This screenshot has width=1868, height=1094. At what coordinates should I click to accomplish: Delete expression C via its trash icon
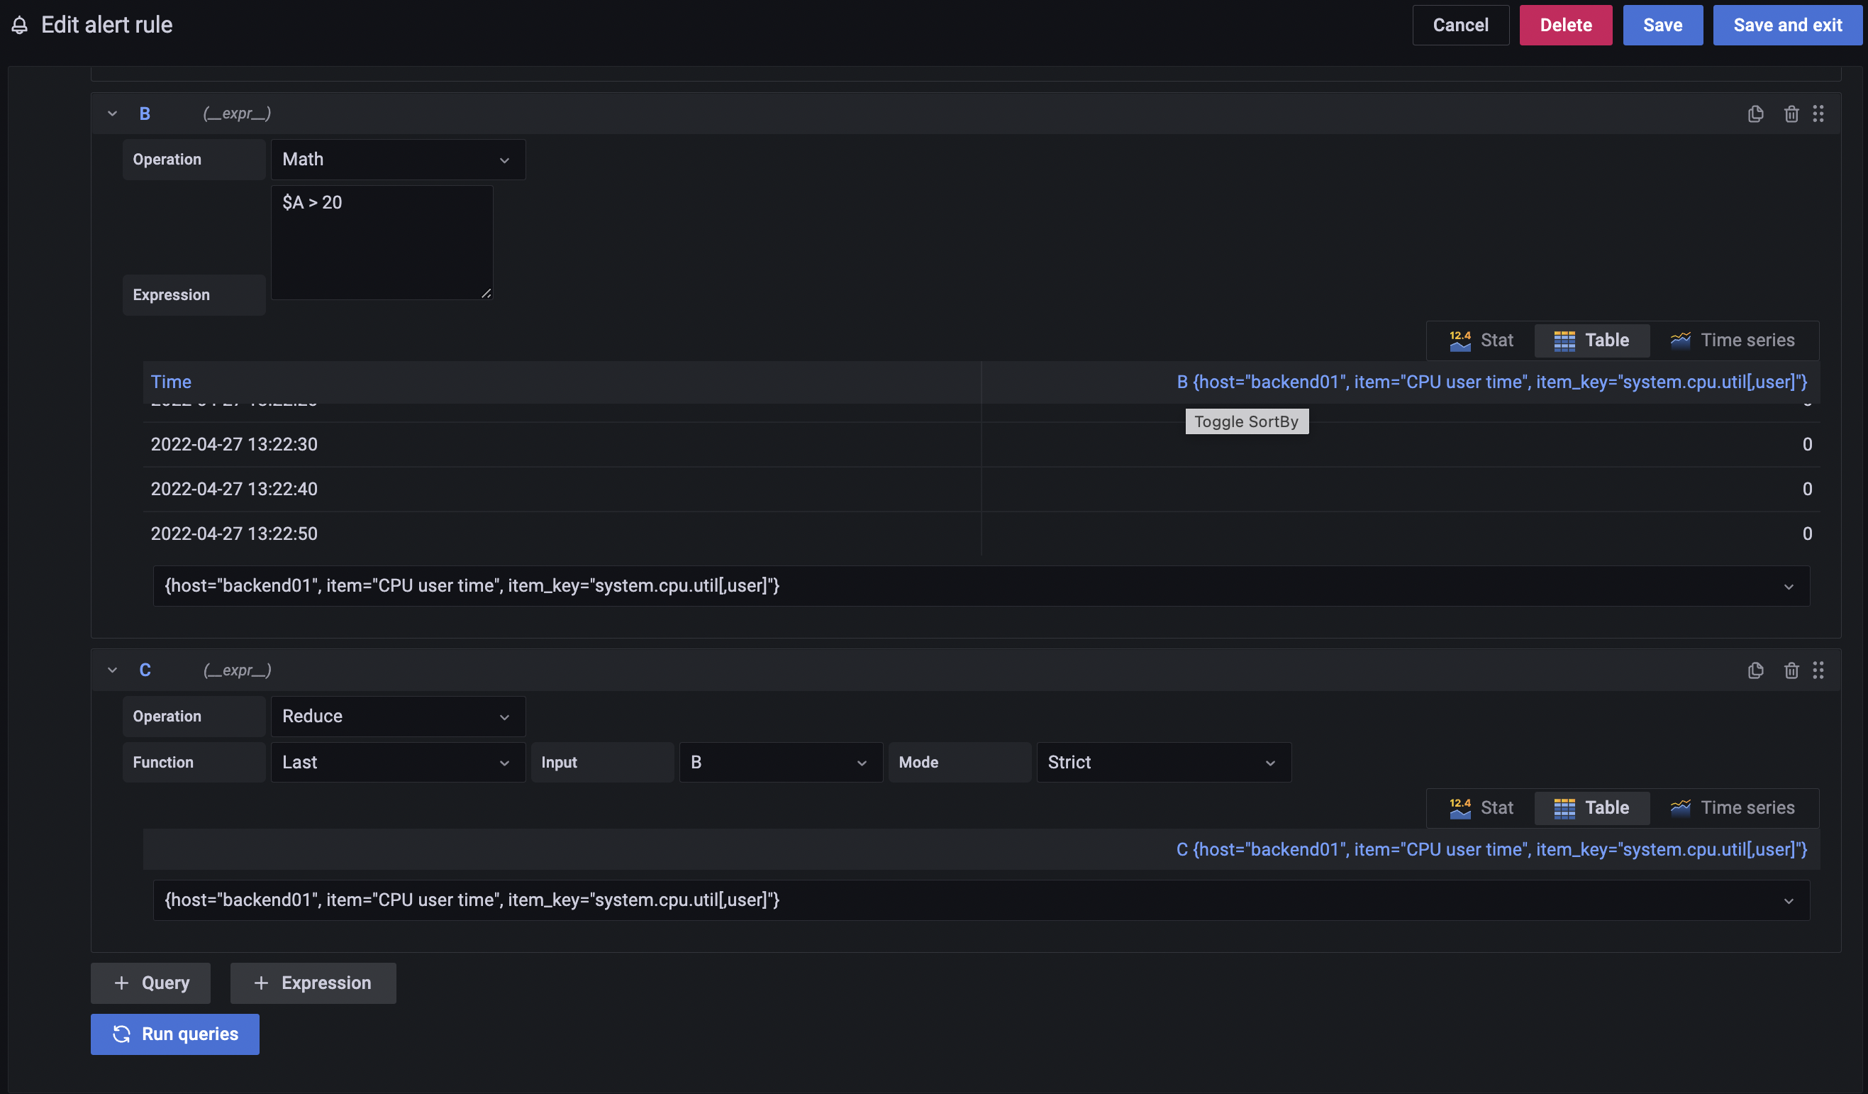coord(1791,670)
